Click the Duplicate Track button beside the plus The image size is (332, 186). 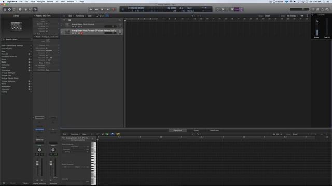[x=70, y=20]
